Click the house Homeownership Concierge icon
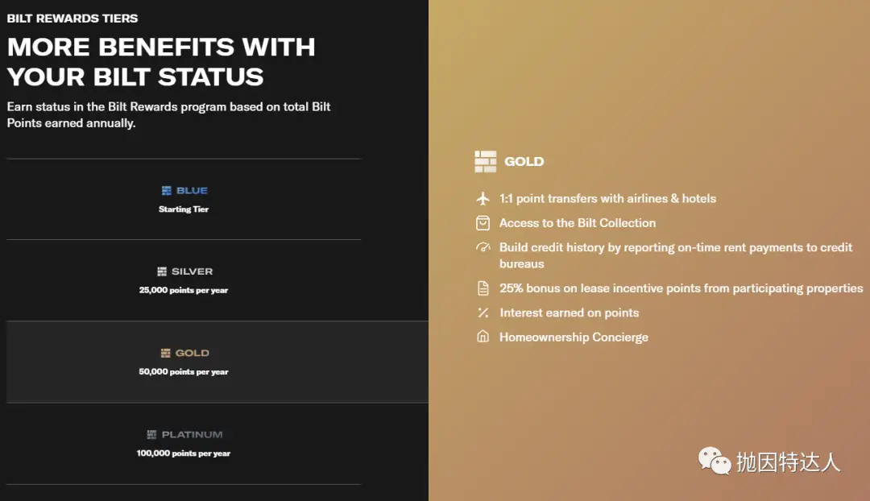Viewport: 870px width, 501px height. click(483, 337)
